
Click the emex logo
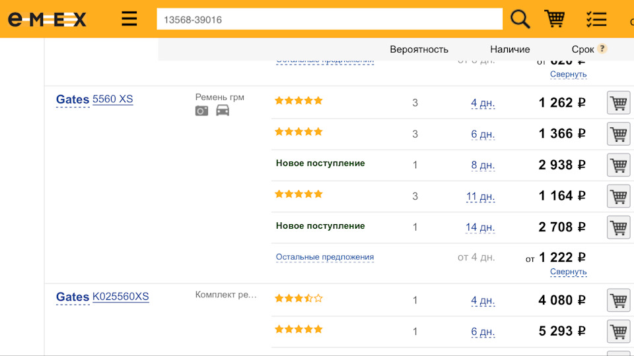click(47, 19)
